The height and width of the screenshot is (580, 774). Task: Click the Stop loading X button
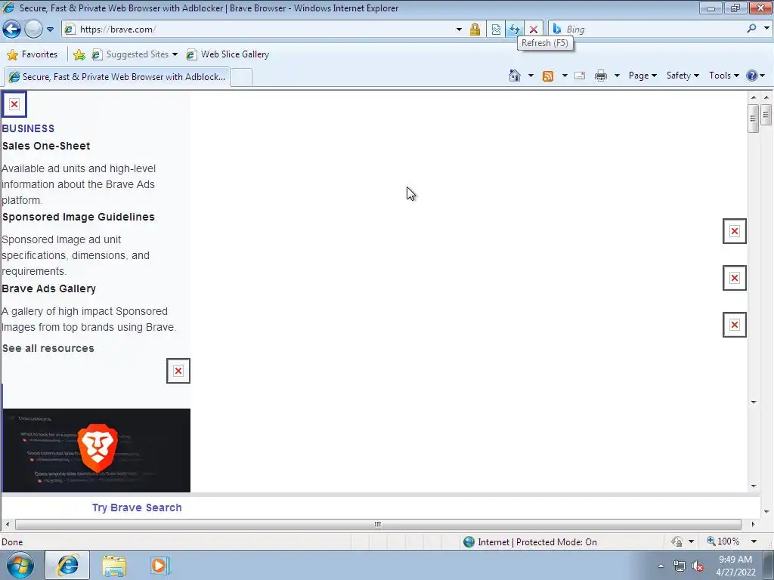point(534,29)
